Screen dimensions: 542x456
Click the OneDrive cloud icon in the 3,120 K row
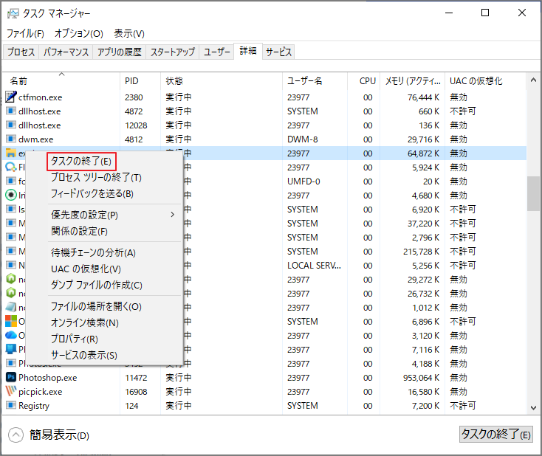(x=11, y=335)
